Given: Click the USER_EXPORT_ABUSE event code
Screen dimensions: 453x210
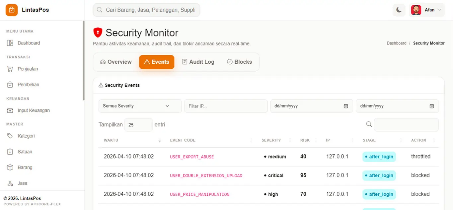Looking at the screenshot, I should (192, 157).
